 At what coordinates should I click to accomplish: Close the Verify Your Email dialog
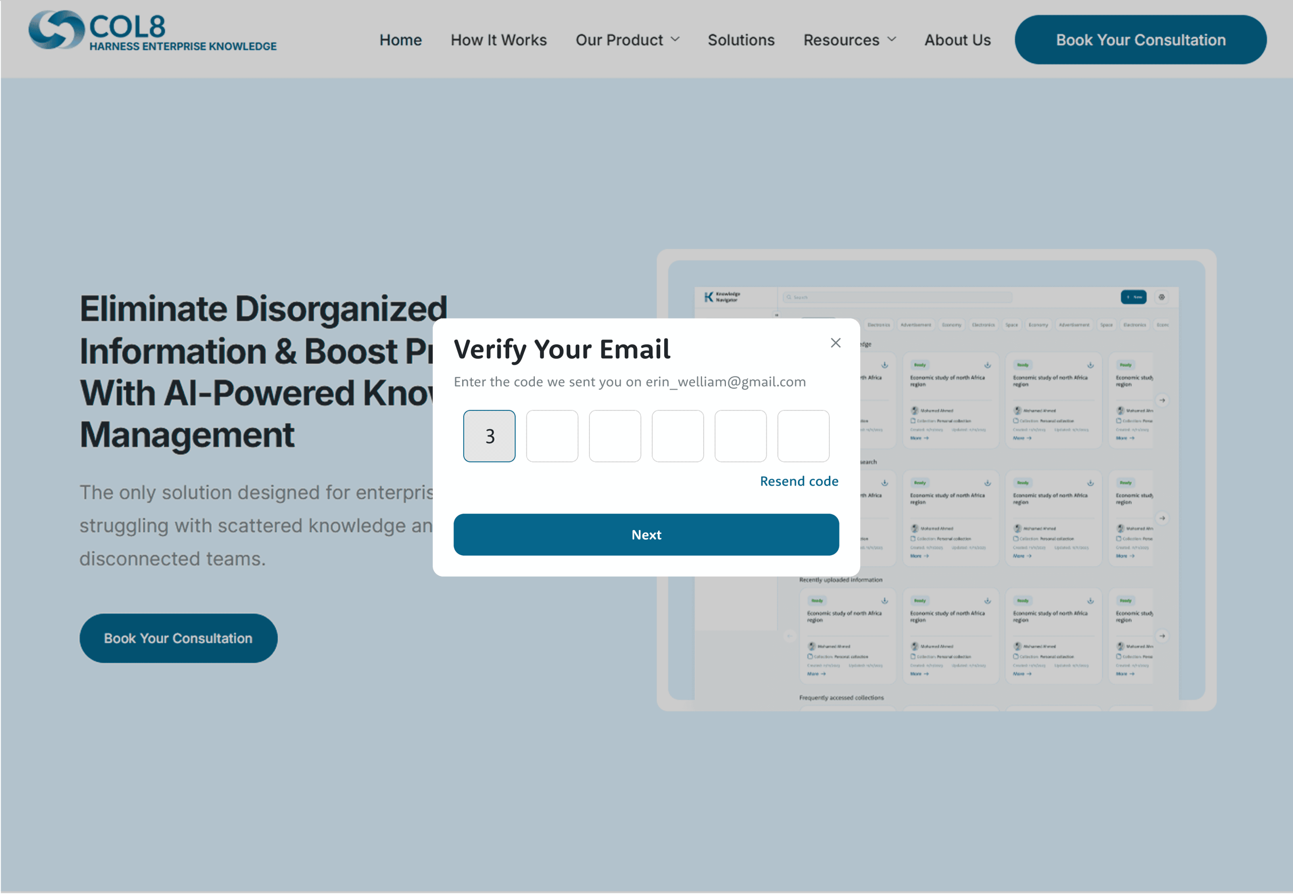[835, 343]
